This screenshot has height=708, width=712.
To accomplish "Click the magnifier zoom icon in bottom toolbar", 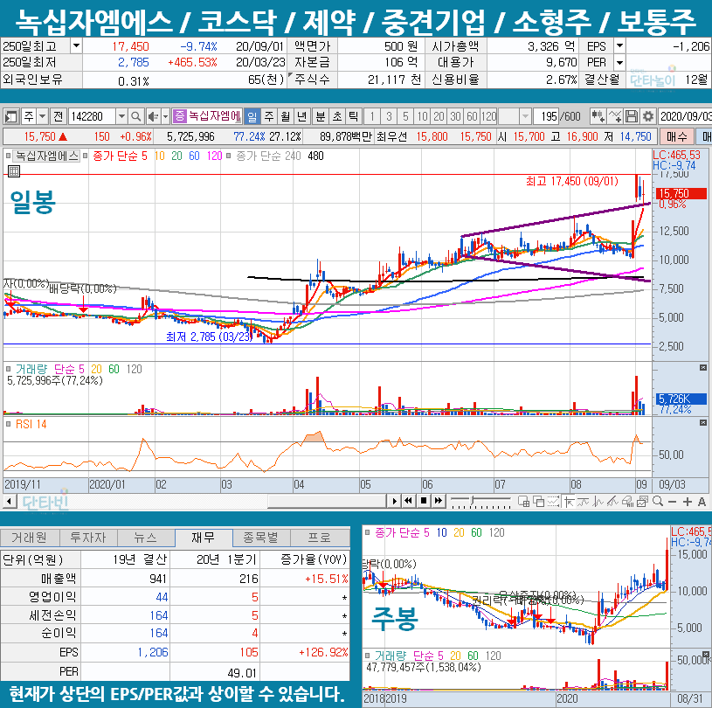I will pos(658,502).
